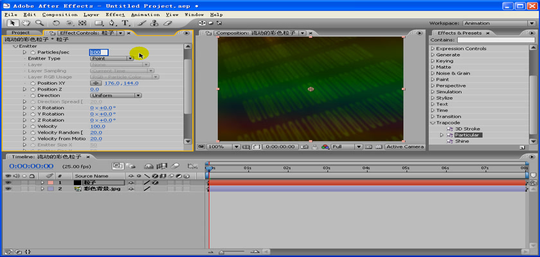This screenshot has height=257, width=540.
Task: Open the Window menu
Action: pos(194,15)
